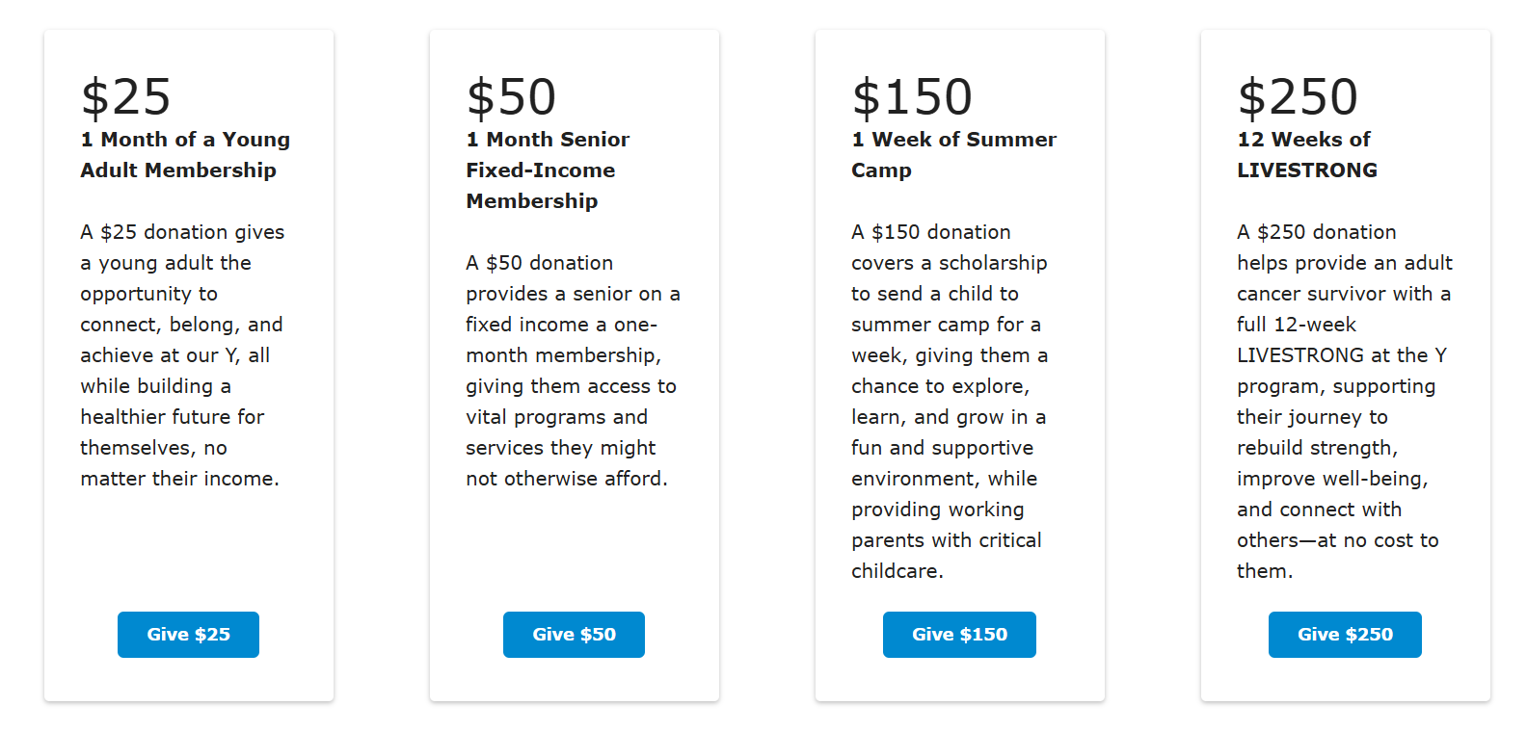Click the 1 Week of Summer Camp title

[953, 155]
